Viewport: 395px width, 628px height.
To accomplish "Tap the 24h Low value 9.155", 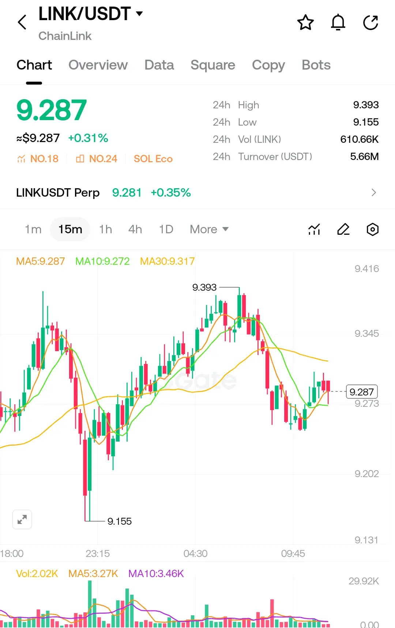I will 366,122.
